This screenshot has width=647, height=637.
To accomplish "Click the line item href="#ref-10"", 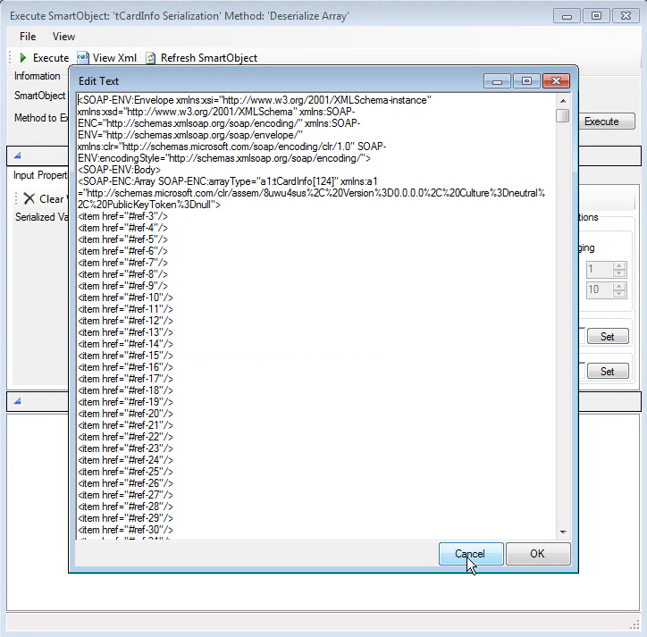I will coord(125,298).
